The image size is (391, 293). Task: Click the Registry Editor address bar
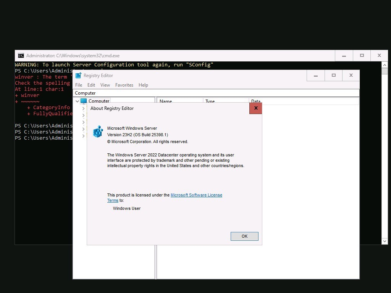216,93
